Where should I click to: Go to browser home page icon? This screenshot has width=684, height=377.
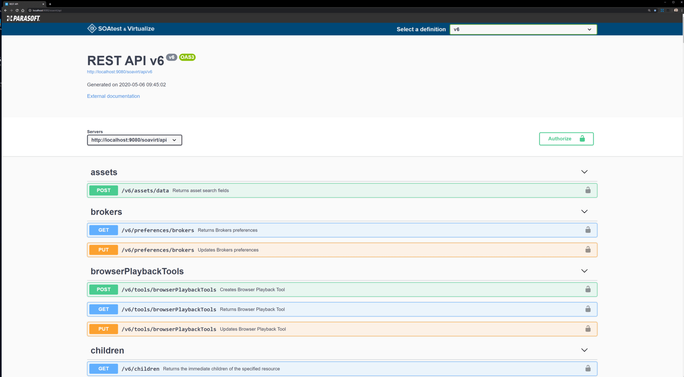[x=23, y=10]
